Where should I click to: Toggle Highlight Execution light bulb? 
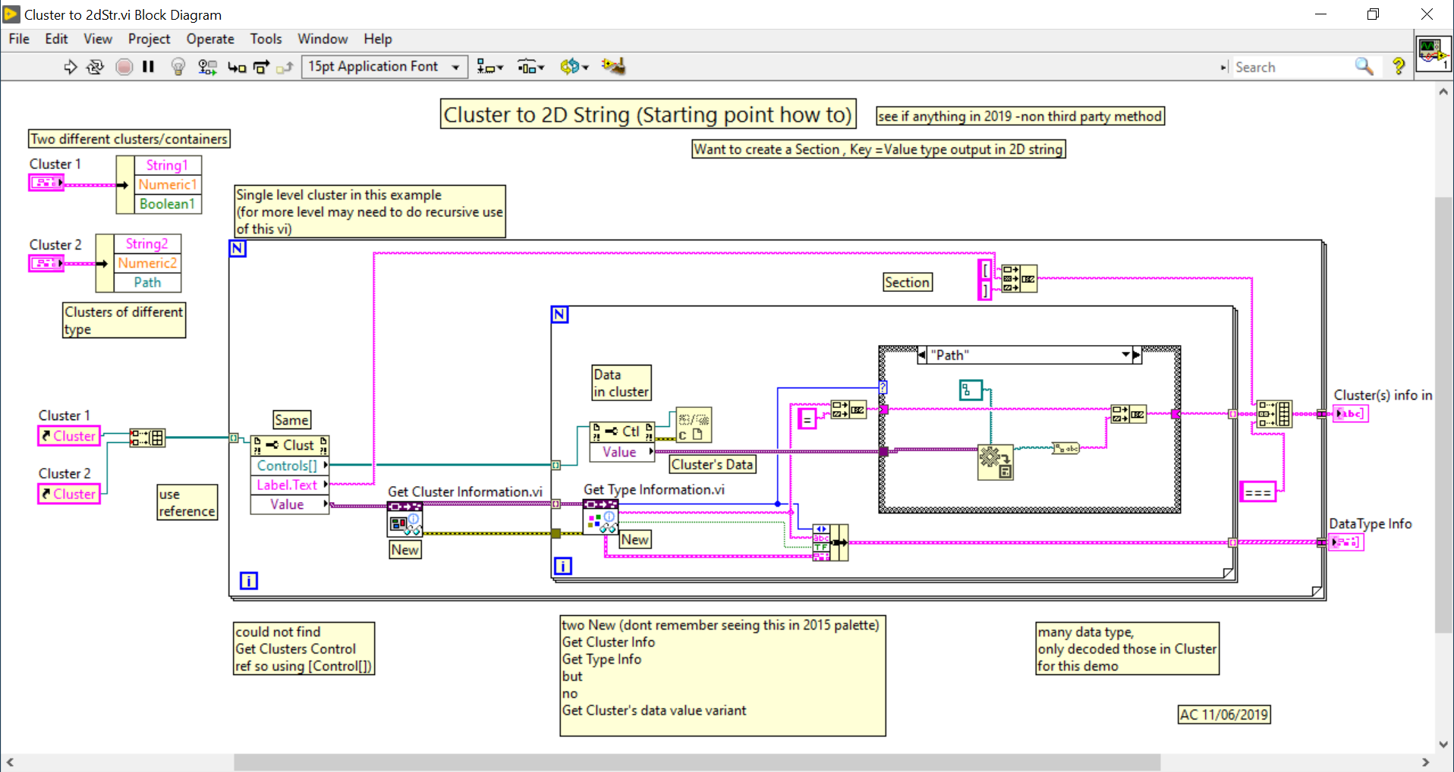178,67
